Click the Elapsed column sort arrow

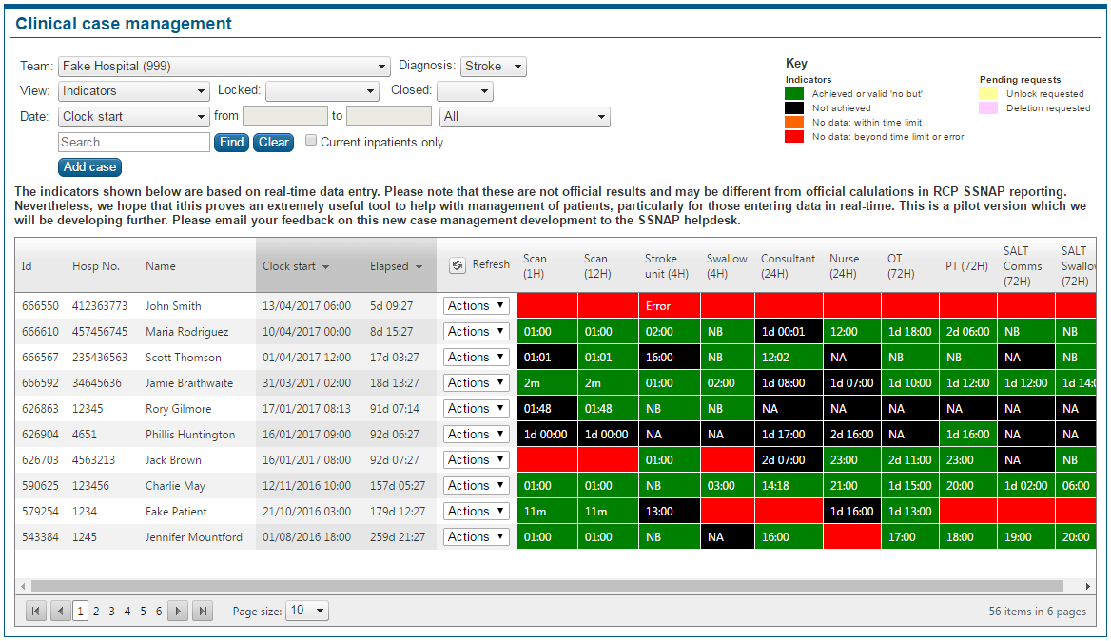(419, 267)
